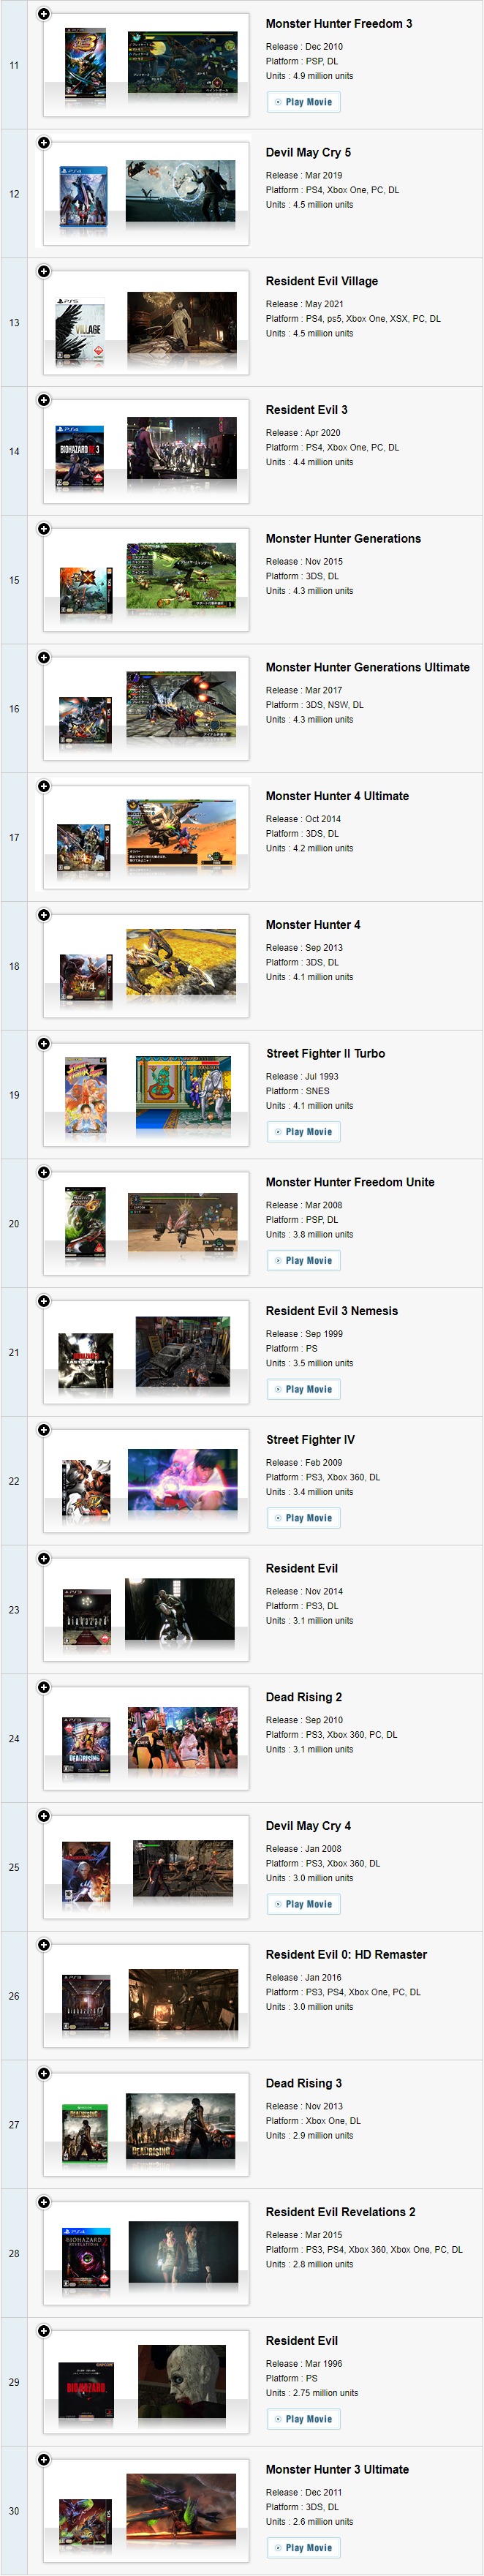Expand the Devil May Cry 5 image panel
Viewport: 484px width, 2576px height.
[x=43, y=143]
